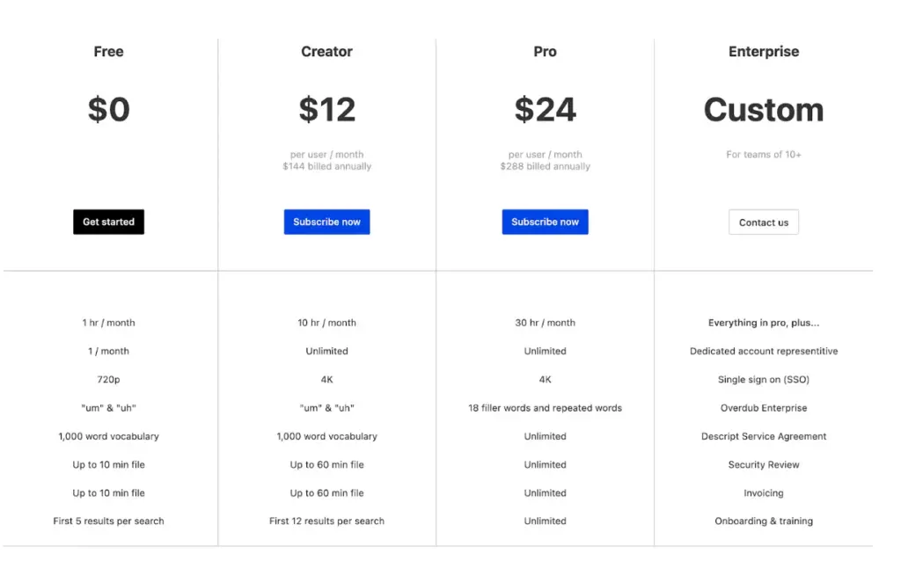
Task: Click the Get started button
Action: click(108, 222)
